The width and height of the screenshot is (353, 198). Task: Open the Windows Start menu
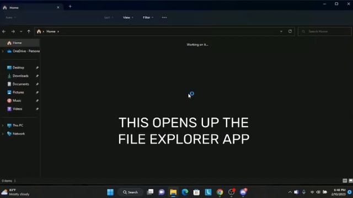tap(110, 192)
